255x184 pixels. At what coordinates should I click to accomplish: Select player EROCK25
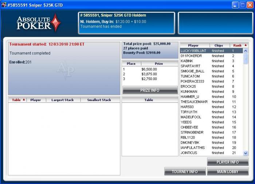[211, 87]
